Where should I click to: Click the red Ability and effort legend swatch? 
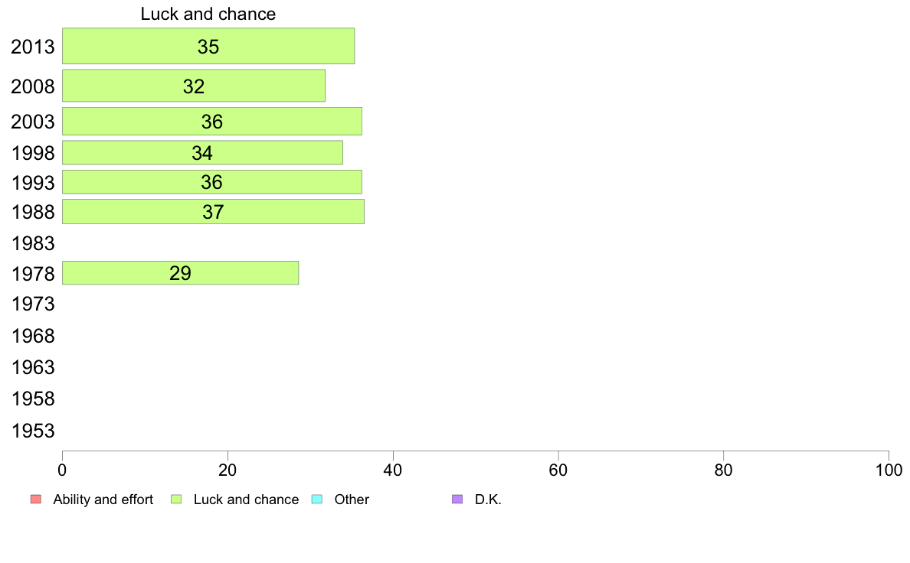(36, 500)
